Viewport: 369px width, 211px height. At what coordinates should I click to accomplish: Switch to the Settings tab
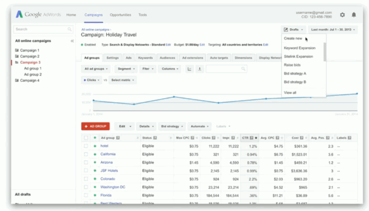point(113,58)
